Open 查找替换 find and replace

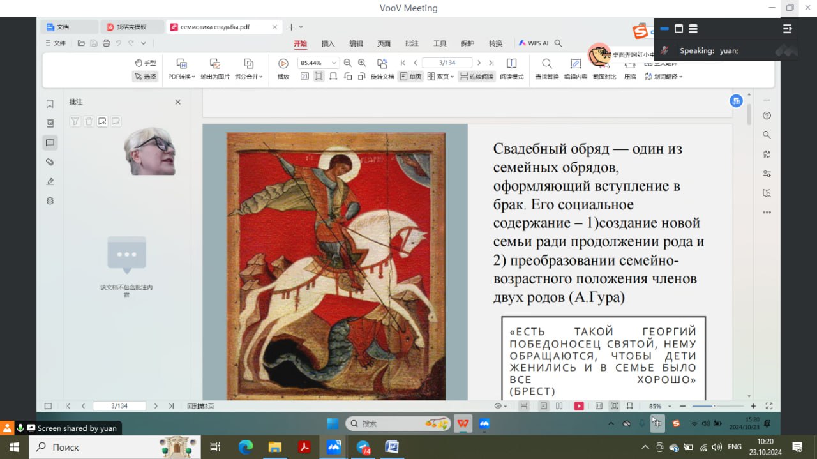[x=547, y=69]
